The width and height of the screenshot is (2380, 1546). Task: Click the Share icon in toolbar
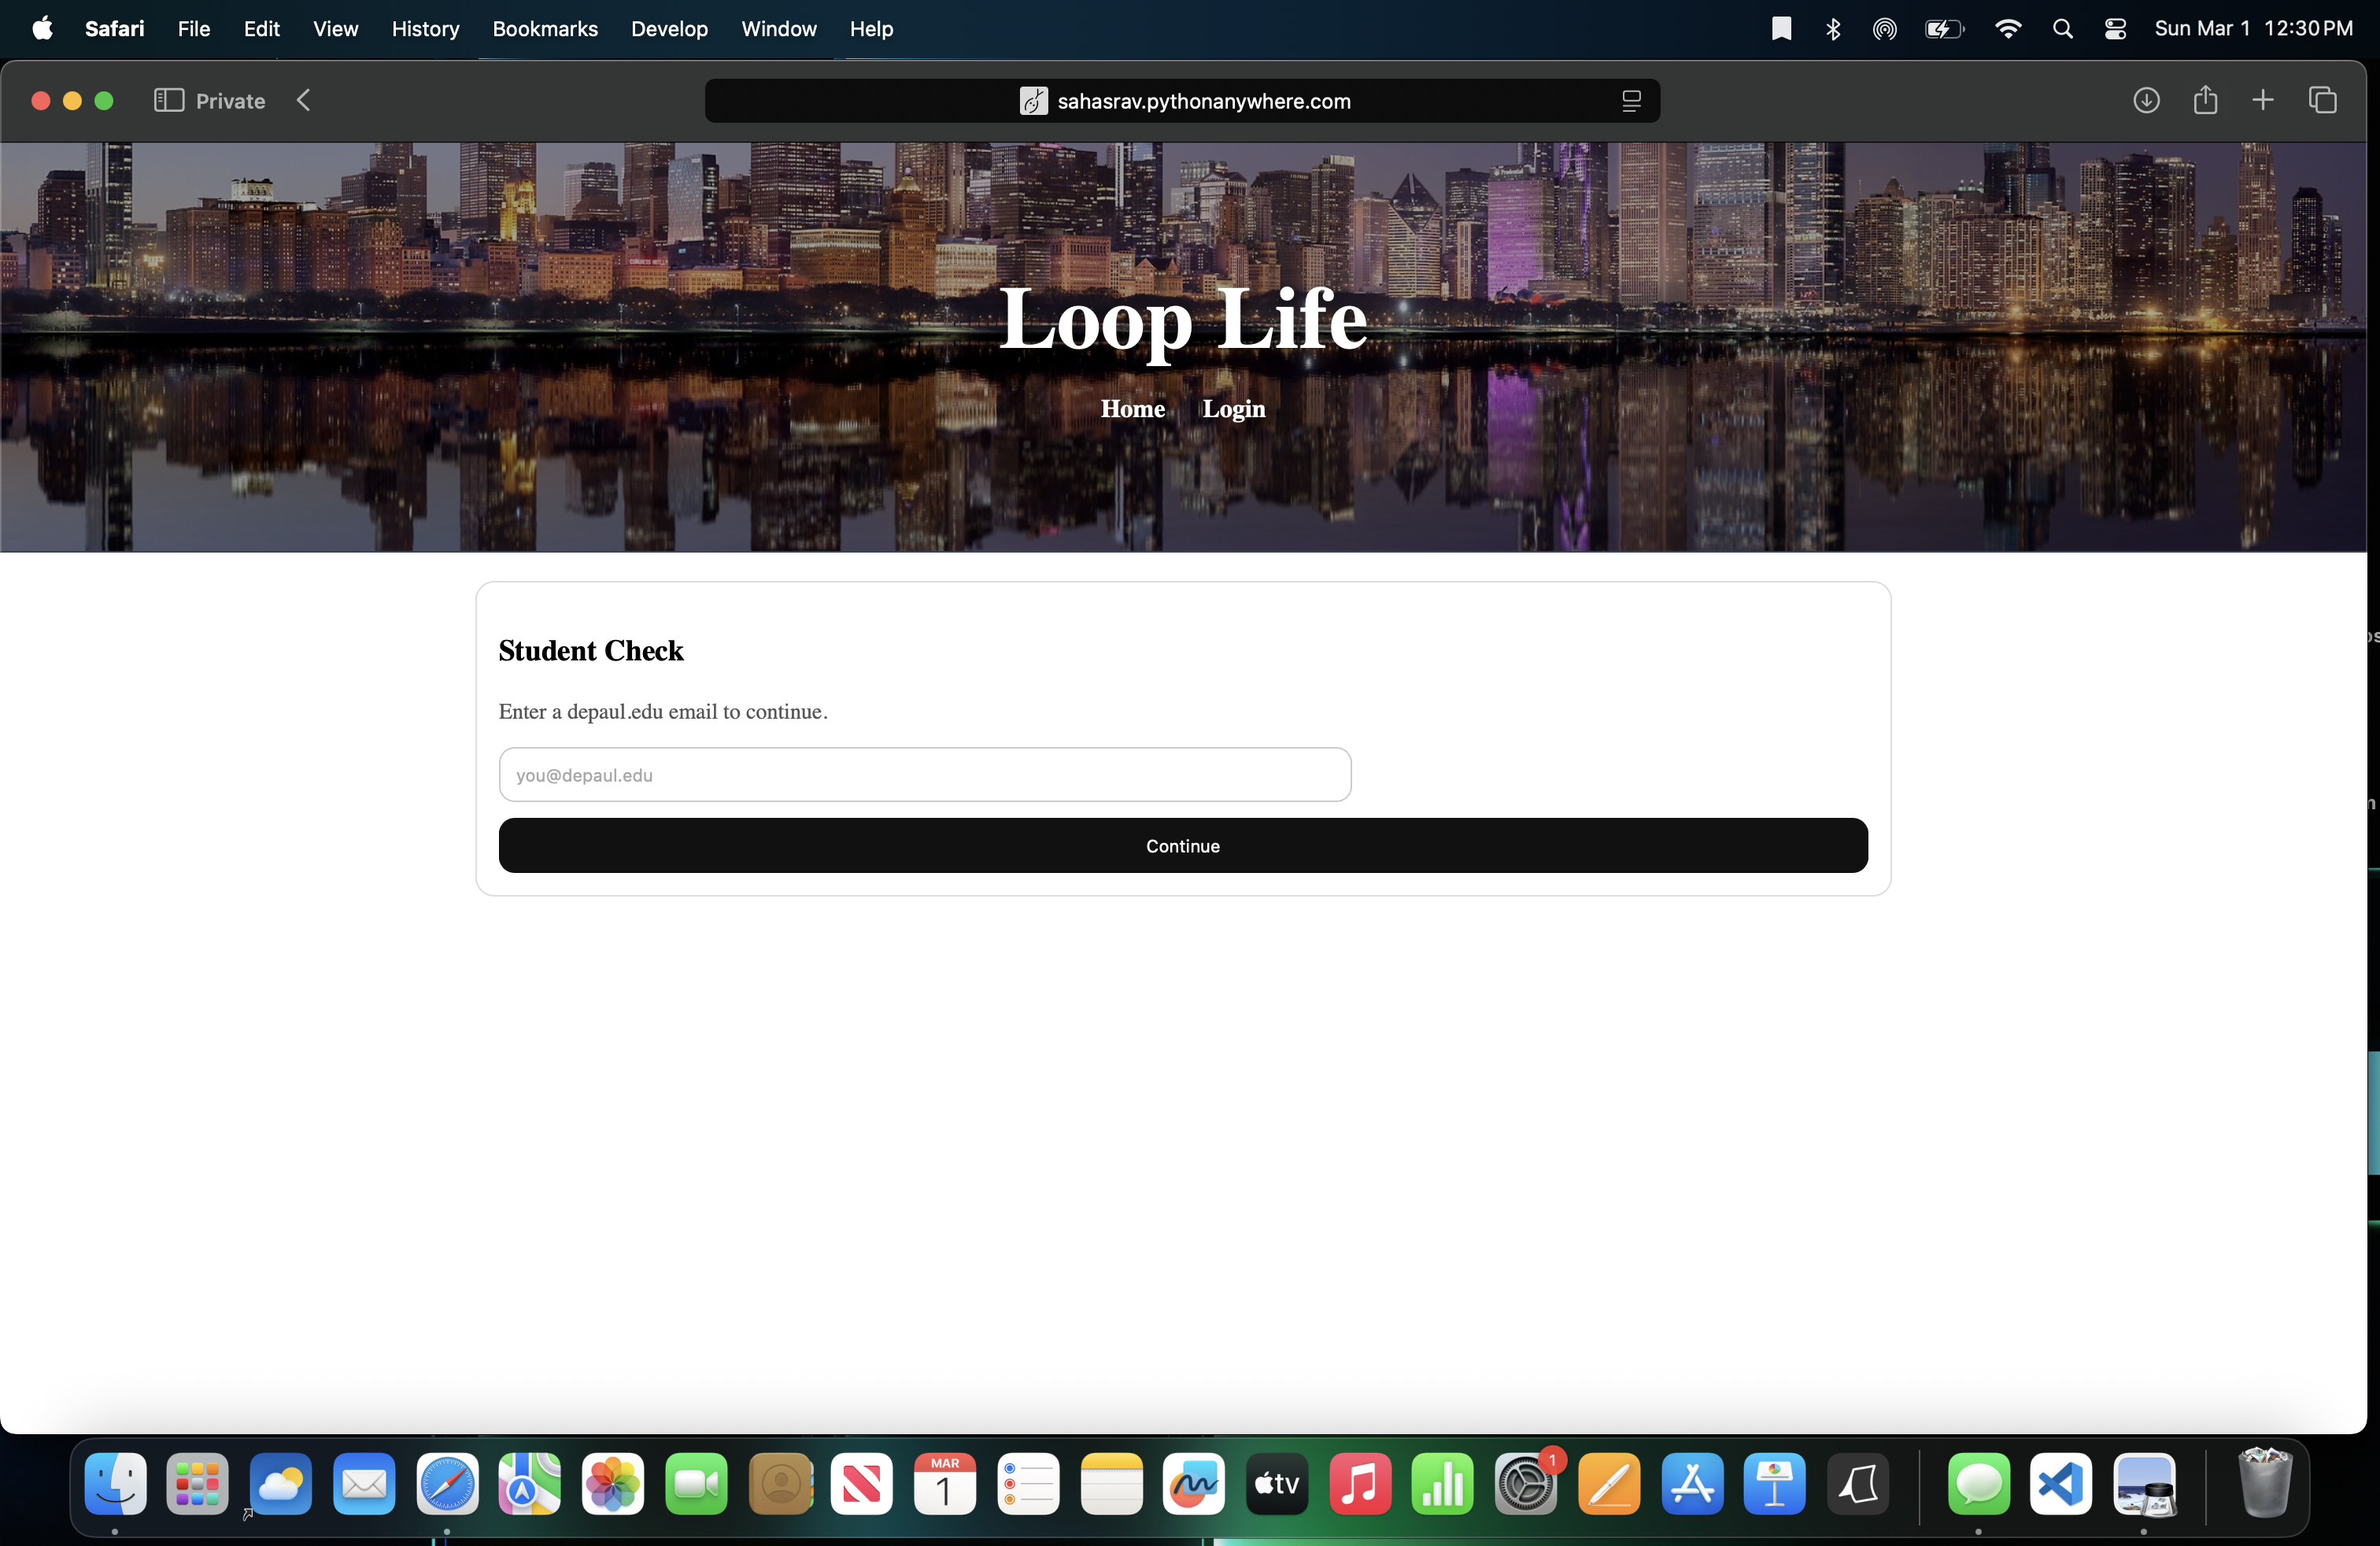[x=2205, y=101]
